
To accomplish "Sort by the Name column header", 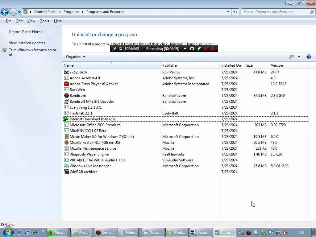I will point(111,65).
